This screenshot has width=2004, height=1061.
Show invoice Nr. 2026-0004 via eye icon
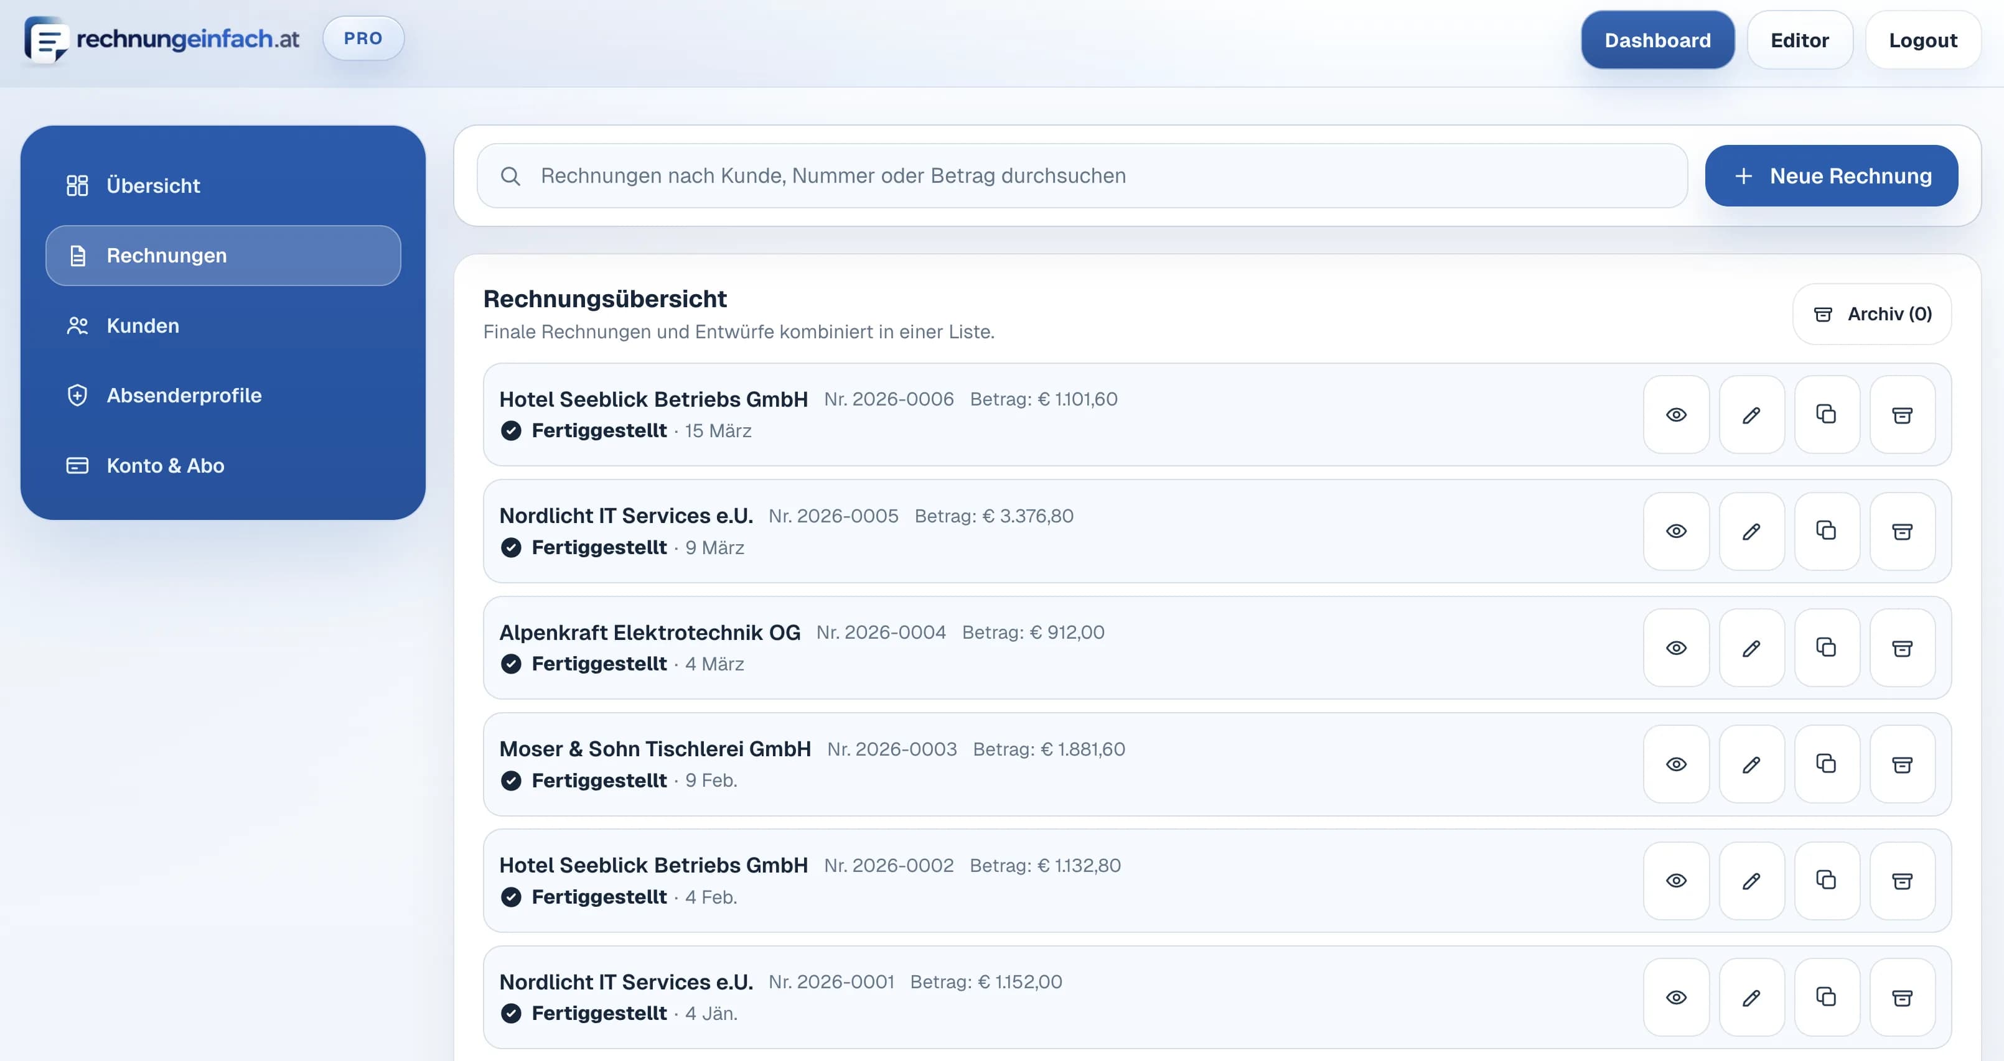point(1677,647)
